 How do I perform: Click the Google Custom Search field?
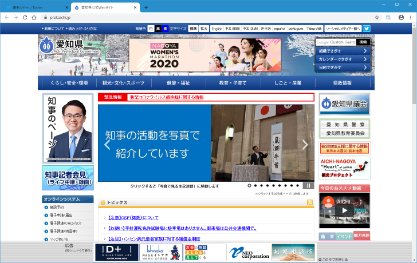pos(336,42)
